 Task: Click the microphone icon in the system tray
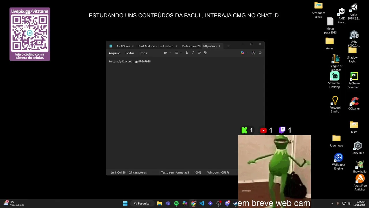pyautogui.click(x=338, y=203)
